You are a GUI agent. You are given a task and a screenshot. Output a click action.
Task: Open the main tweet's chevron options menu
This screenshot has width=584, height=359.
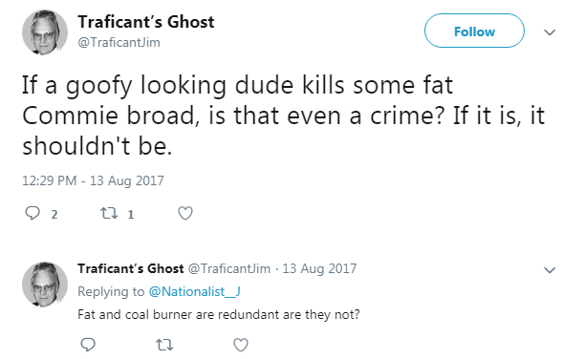(550, 32)
